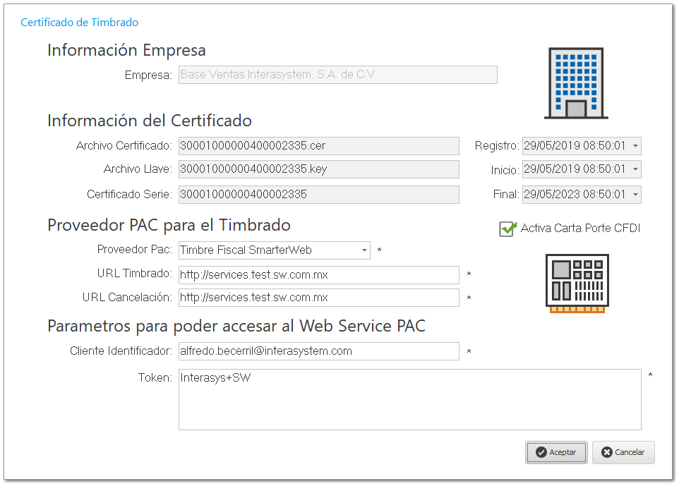Click the Cliente Identificador email field

click(319, 351)
